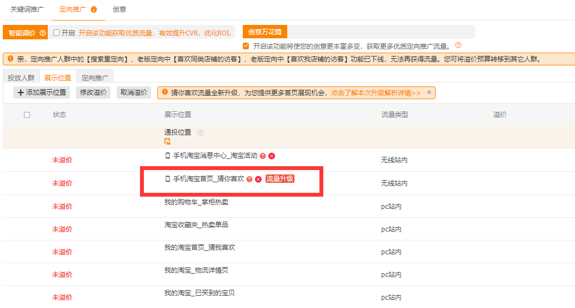The image size is (575, 308).
Task: Enable the 智能调价 开启 checkbox
Action: click(x=57, y=33)
